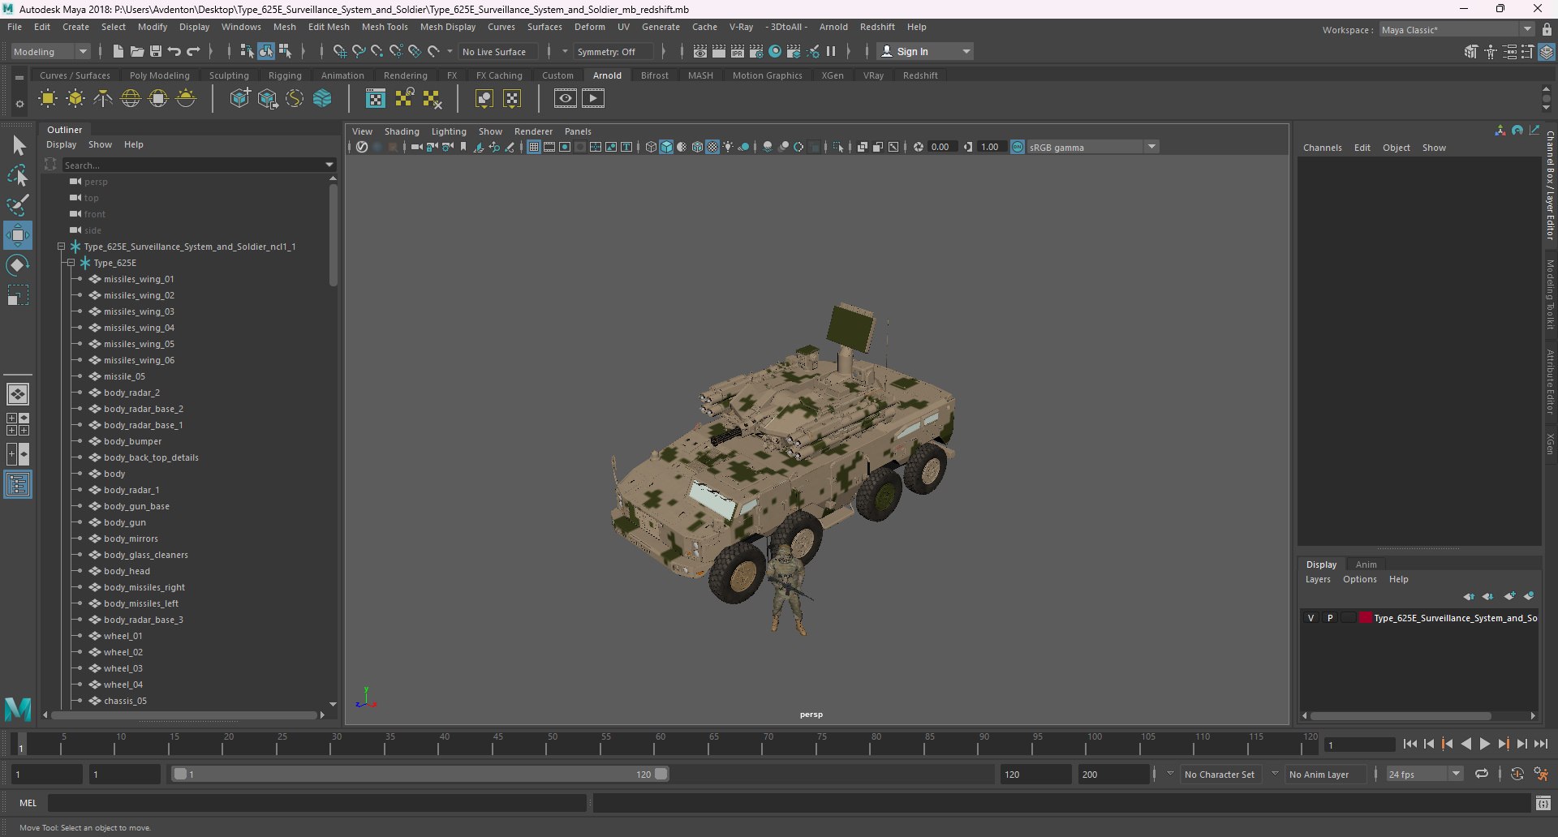Open the Render View clapper icon
Screen dimensions: 1558x837
(x=700, y=51)
